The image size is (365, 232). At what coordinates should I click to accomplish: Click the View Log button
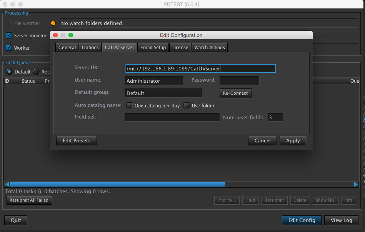(x=341, y=220)
